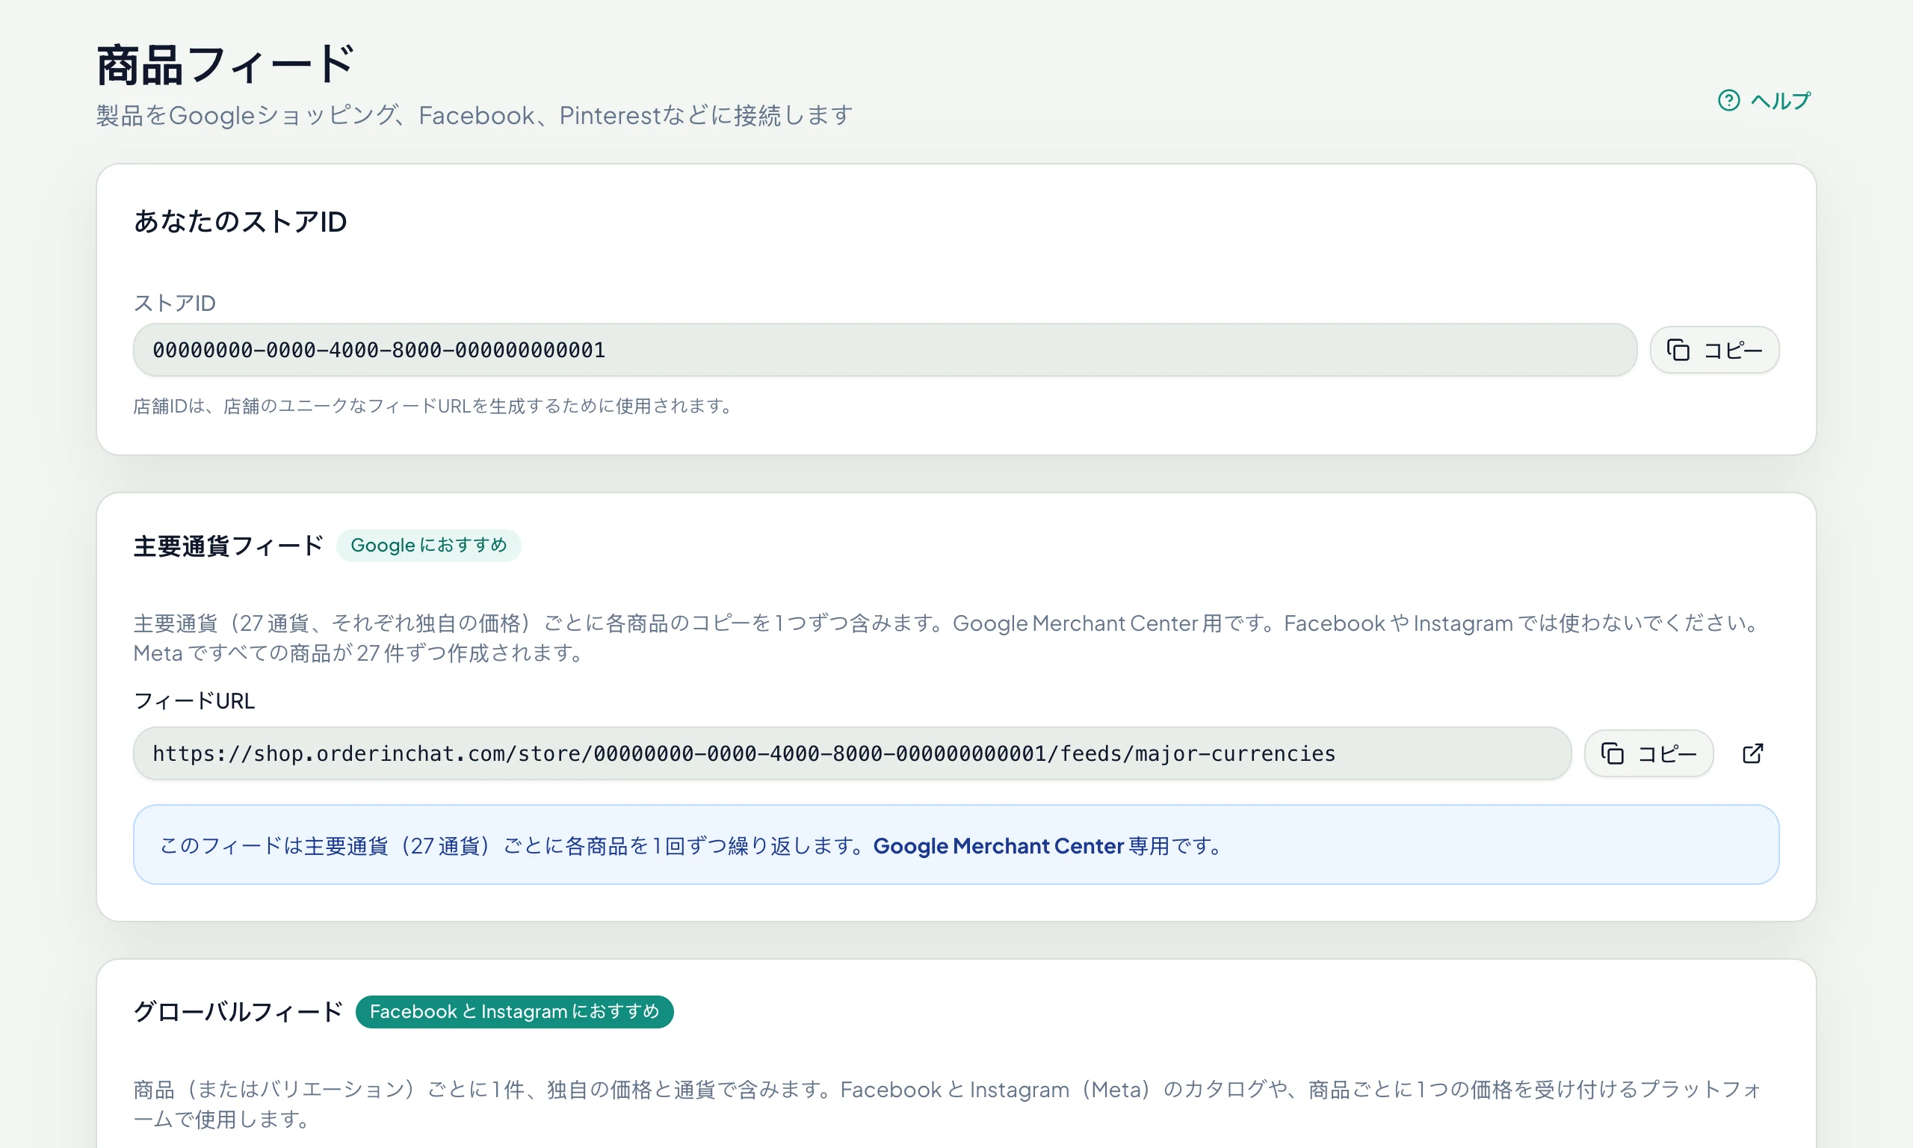This screenshot has height=1148, width=1913.
Task: Click the Google におすすめ badge
Action: tap(428, 546)
